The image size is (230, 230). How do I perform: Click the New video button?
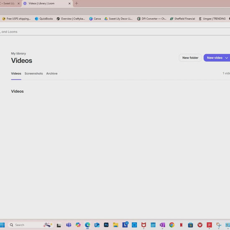point(215,58)
